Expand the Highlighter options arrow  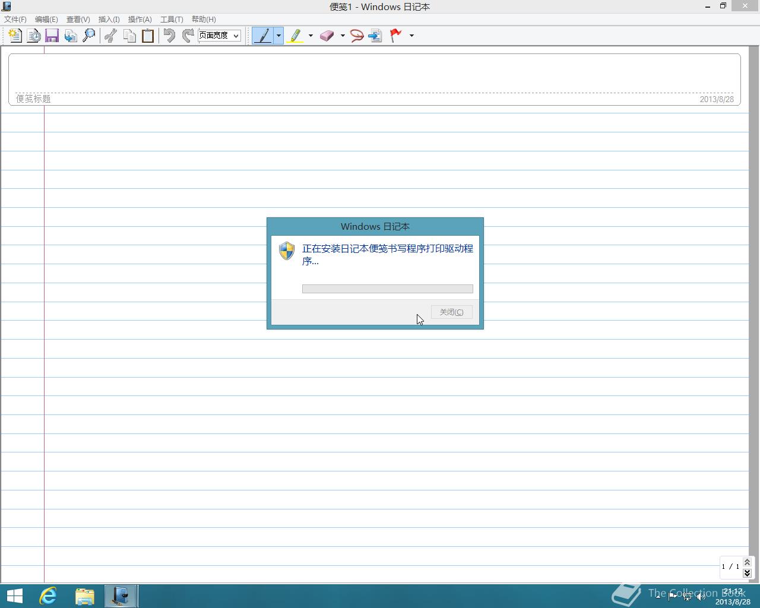coord(311,36)
